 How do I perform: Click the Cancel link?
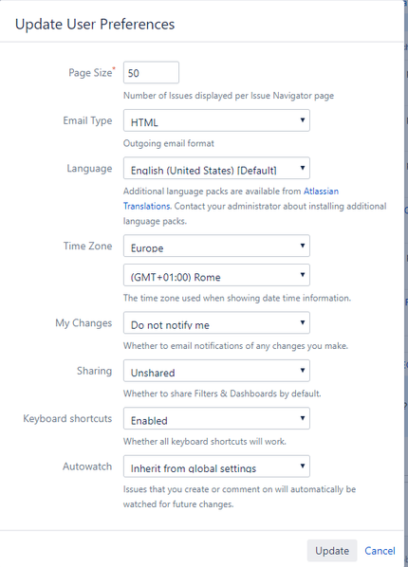point(380,551)
